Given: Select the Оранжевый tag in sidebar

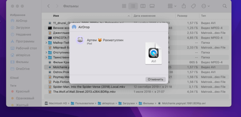Looking at the screenshot, I should 22,98.
